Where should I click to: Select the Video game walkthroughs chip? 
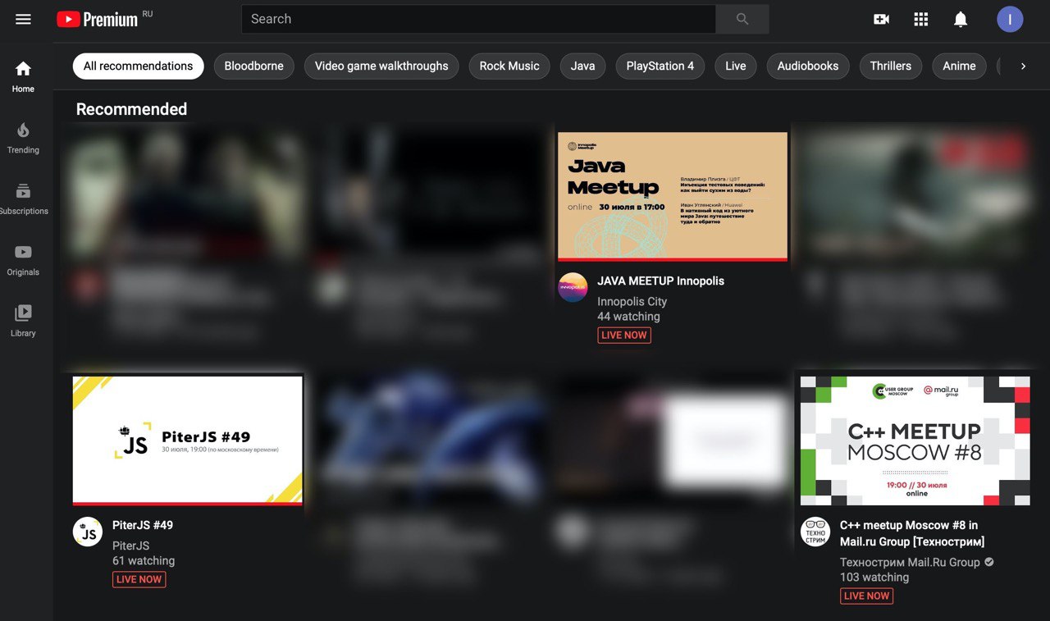[x=381, y=66]
